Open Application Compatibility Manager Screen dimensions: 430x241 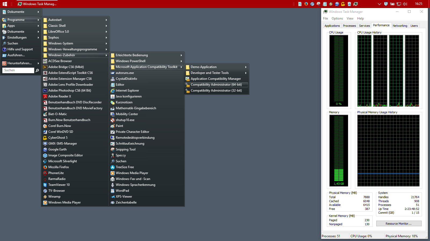(x=216, y=79)
